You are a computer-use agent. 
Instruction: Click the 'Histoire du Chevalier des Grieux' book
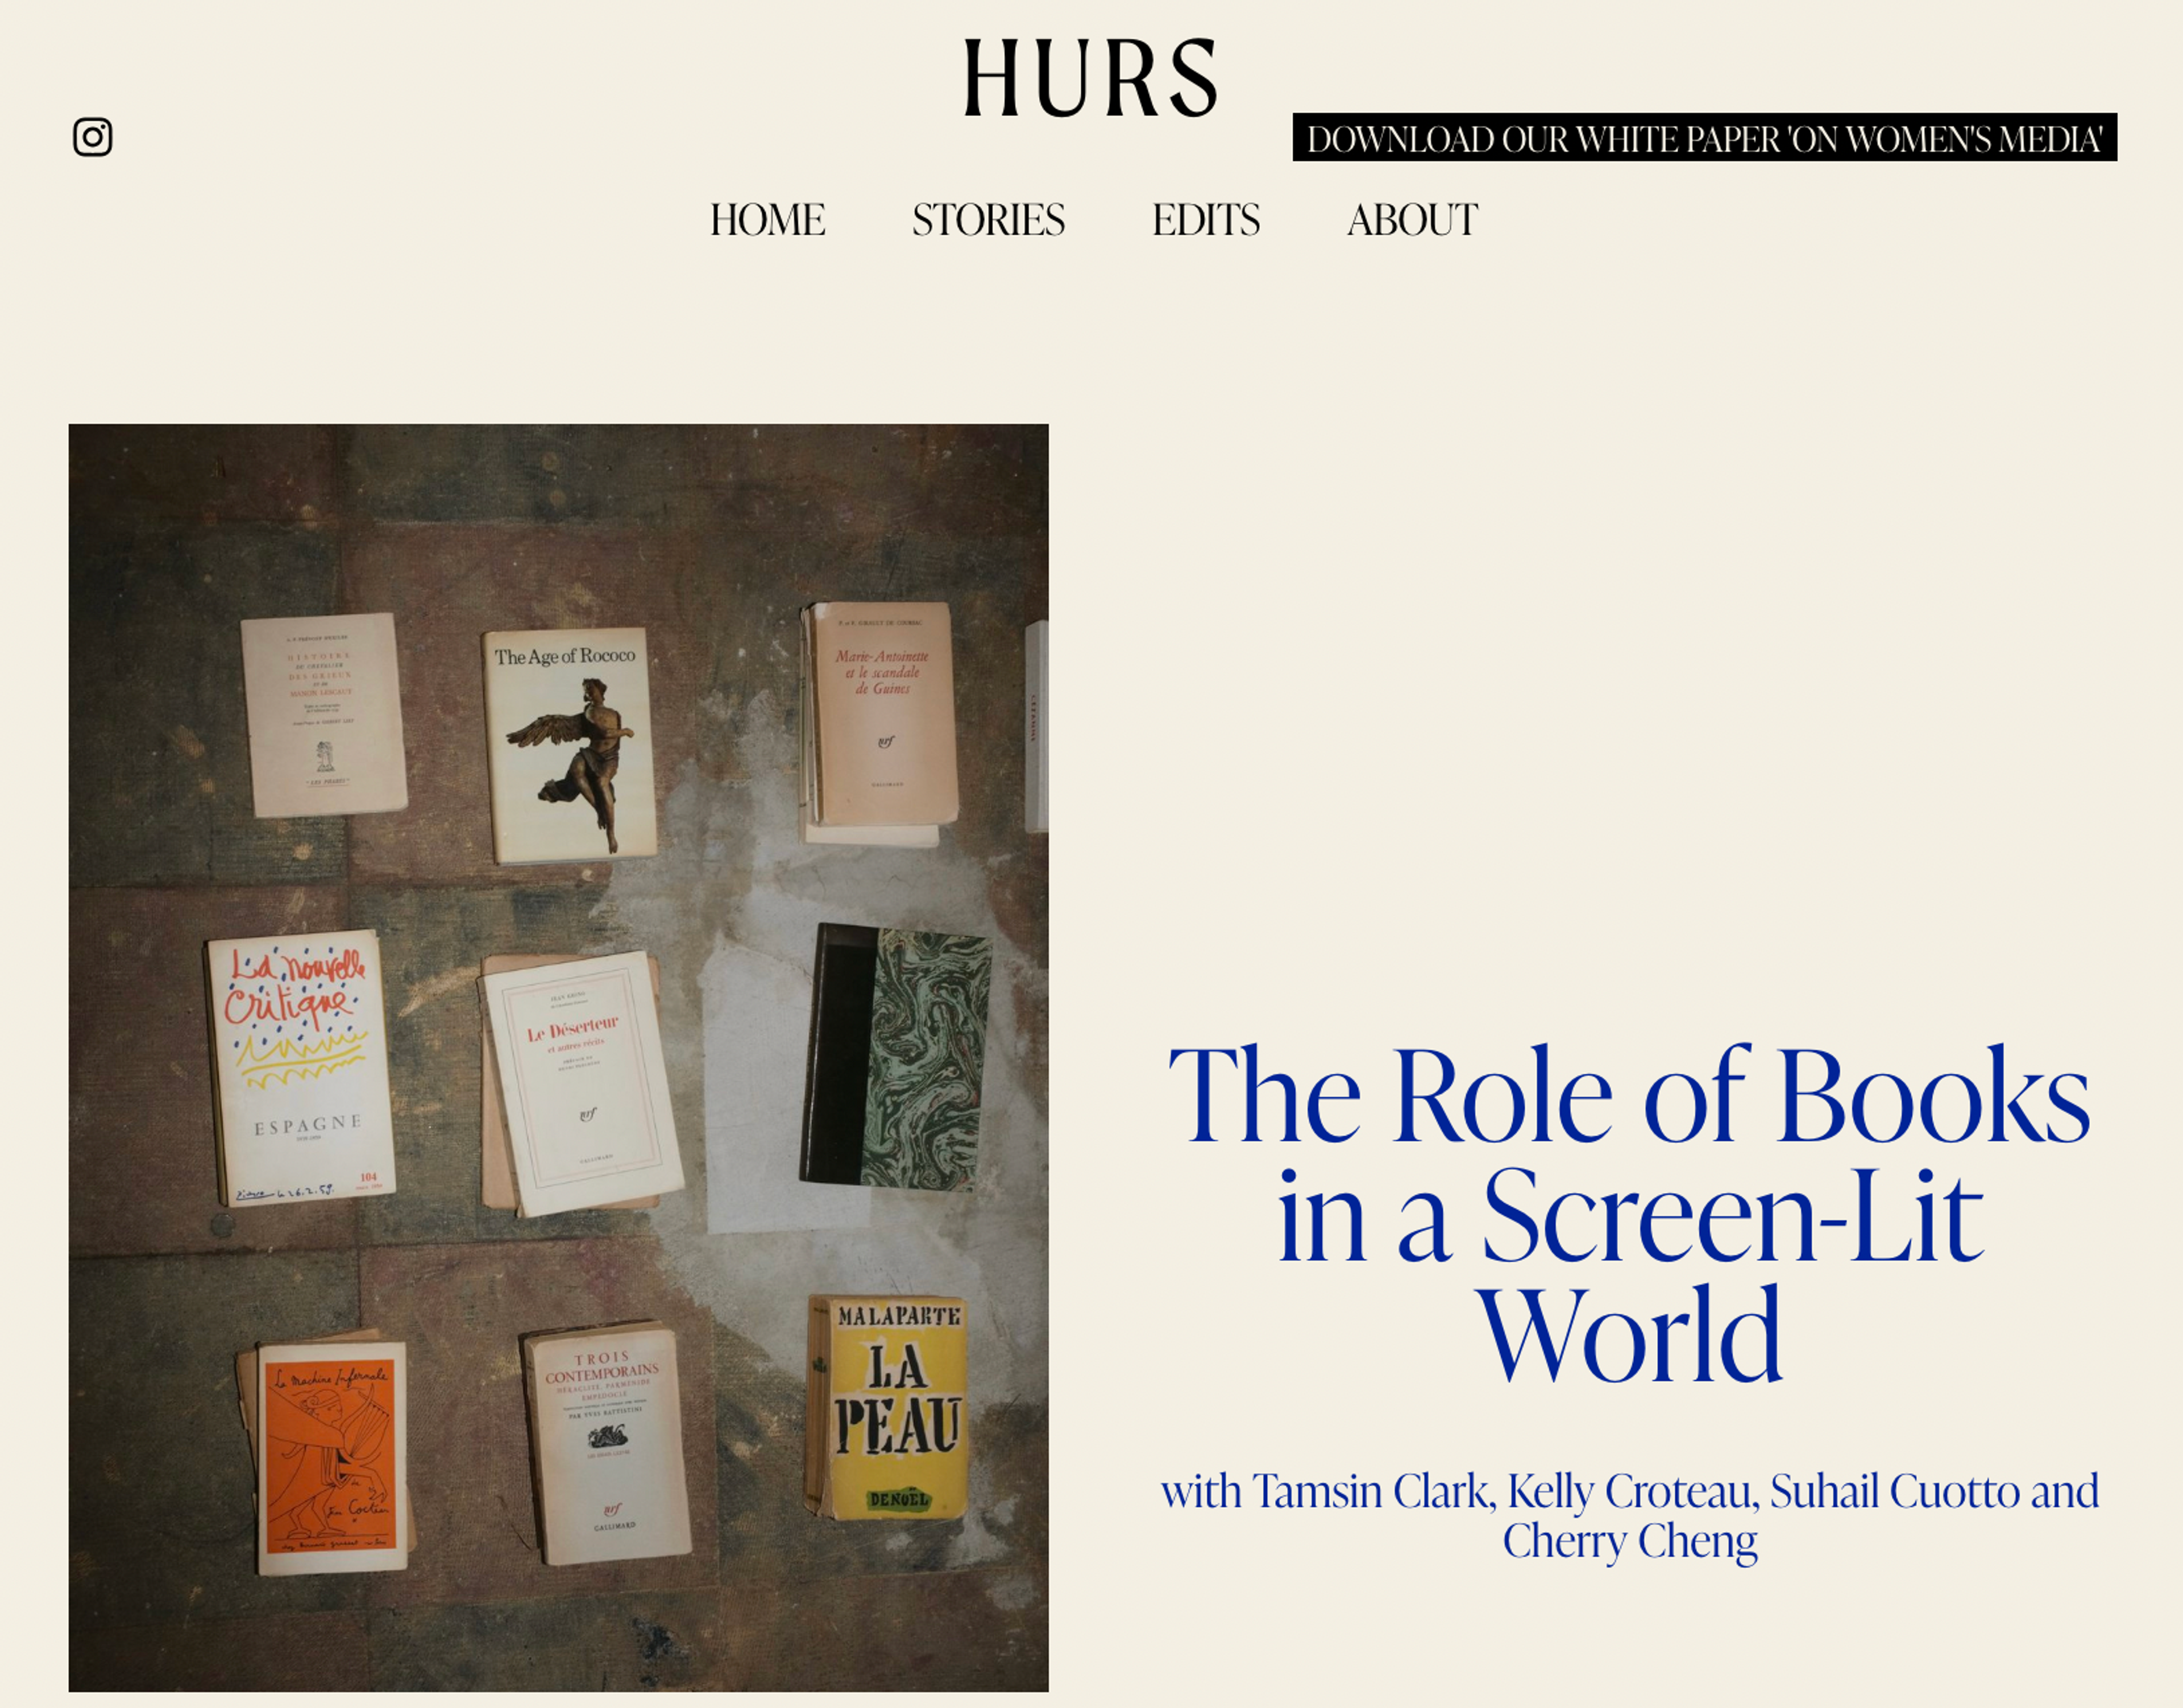pyautogui.click(x=323, y=714)
